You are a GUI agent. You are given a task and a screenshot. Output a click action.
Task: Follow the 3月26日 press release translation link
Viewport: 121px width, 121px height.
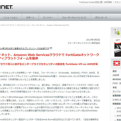[24, 48]
